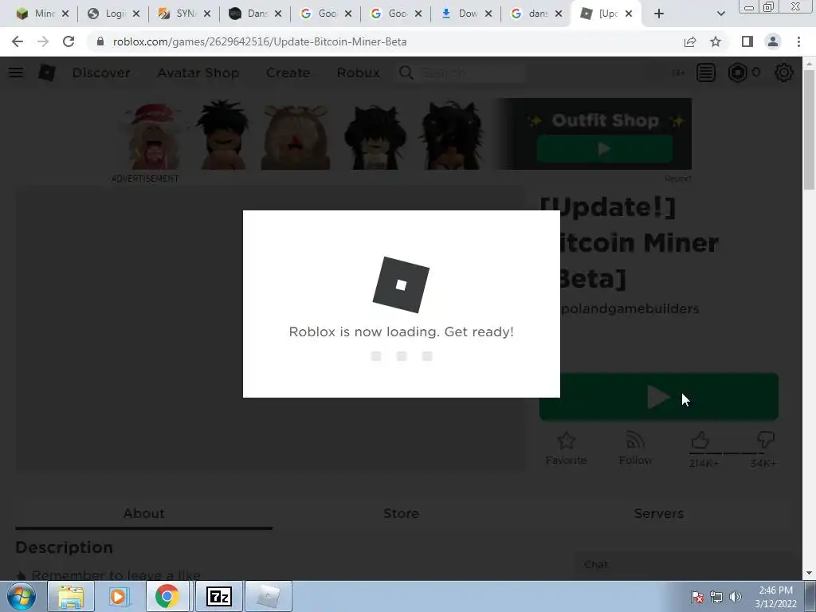The height and width of the screenshot is (612, 816).
Task: Click the share page icon in address bar
Action: pos(690,41)
